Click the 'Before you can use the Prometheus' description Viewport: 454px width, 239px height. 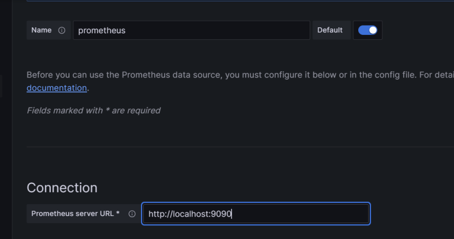pos(164,75)
